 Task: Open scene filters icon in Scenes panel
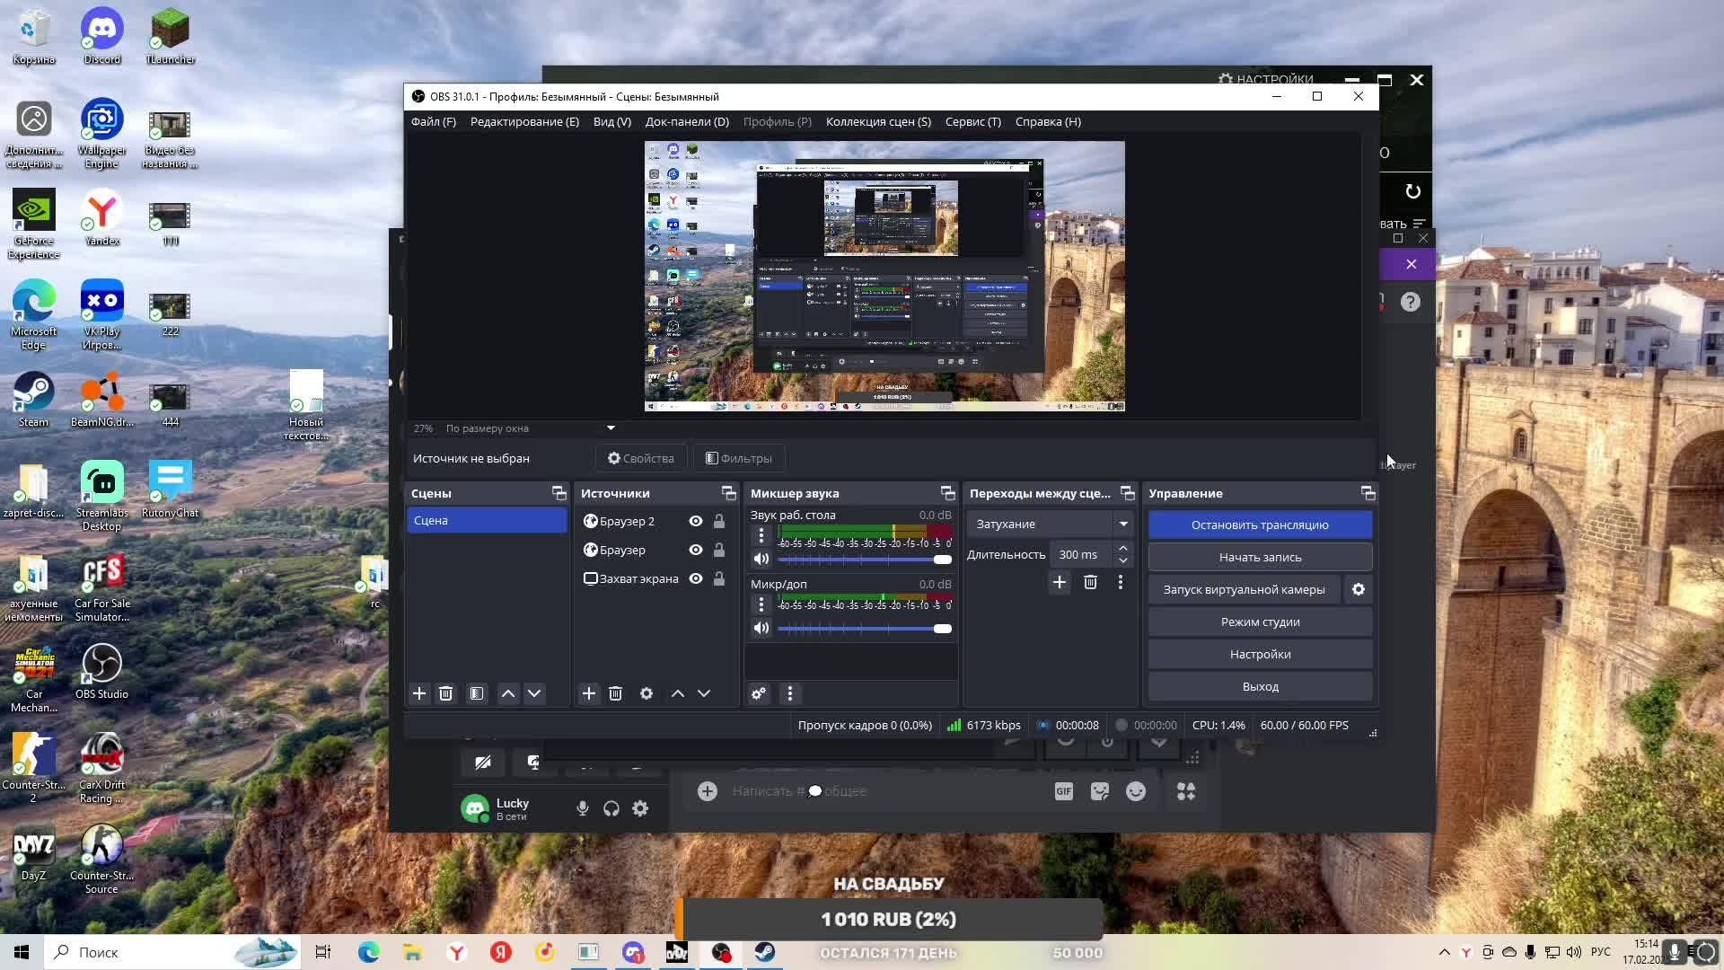477,693
